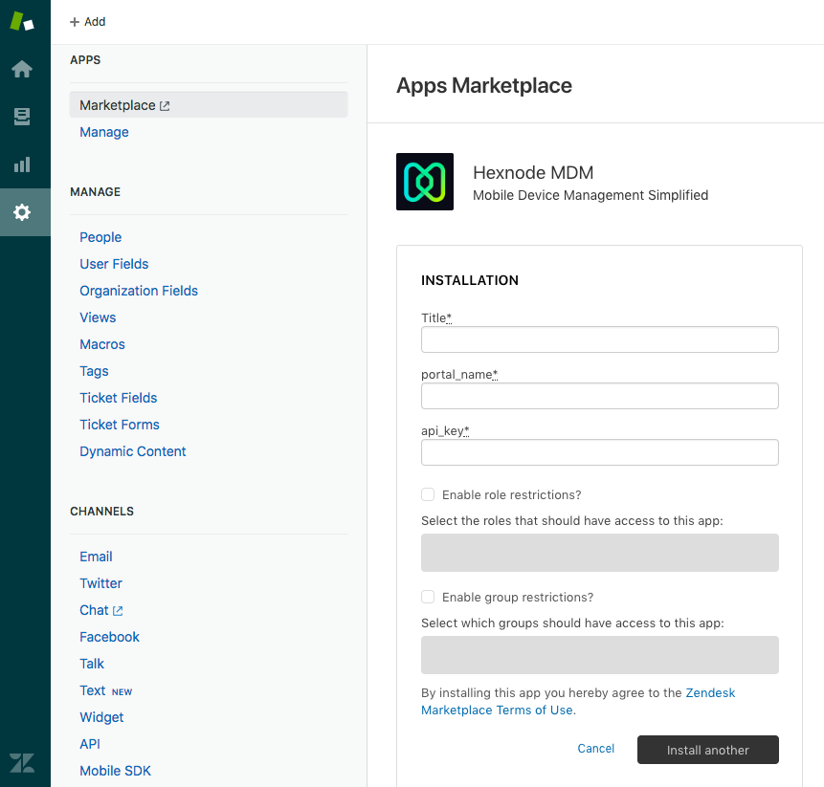Go to Ticket Fields
This screenshot has width=824, height=787.
(119, 398)
